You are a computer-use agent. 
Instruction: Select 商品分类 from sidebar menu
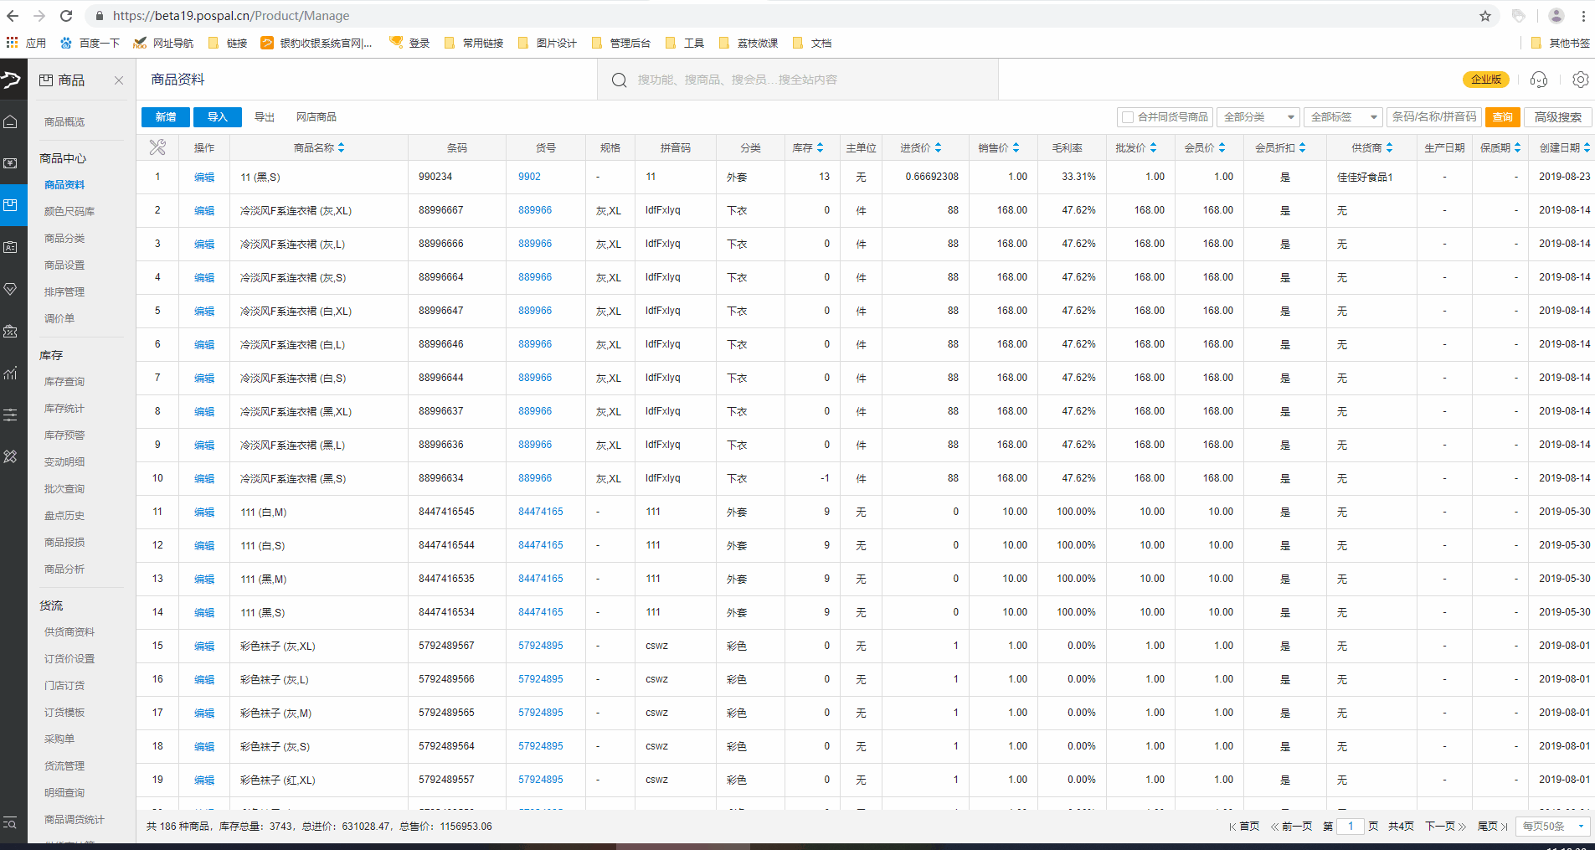(64, 239)
